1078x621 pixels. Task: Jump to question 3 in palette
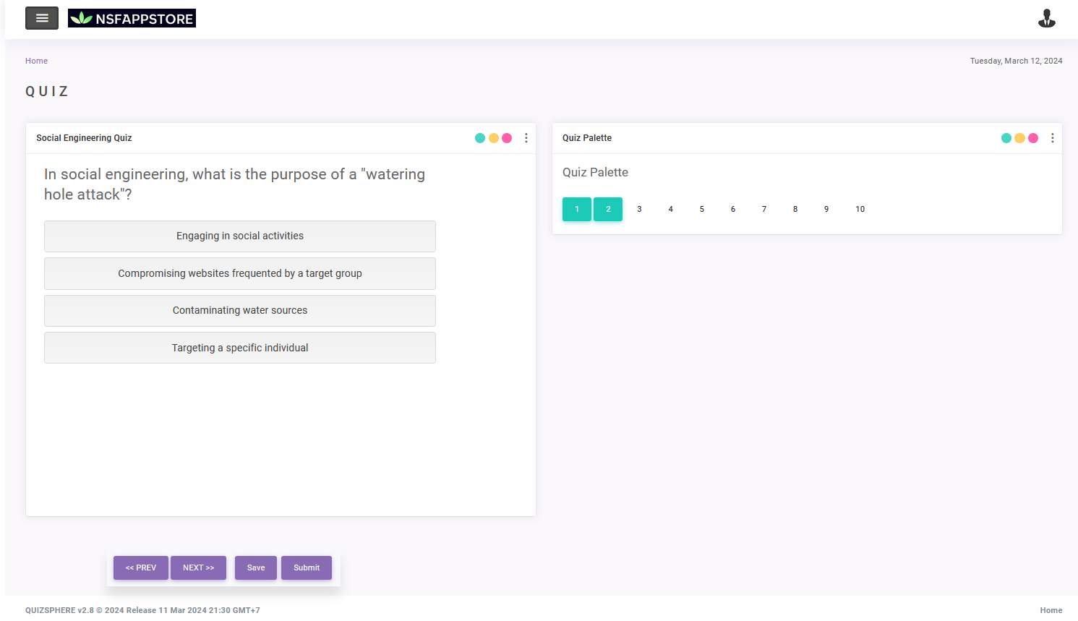639,209
